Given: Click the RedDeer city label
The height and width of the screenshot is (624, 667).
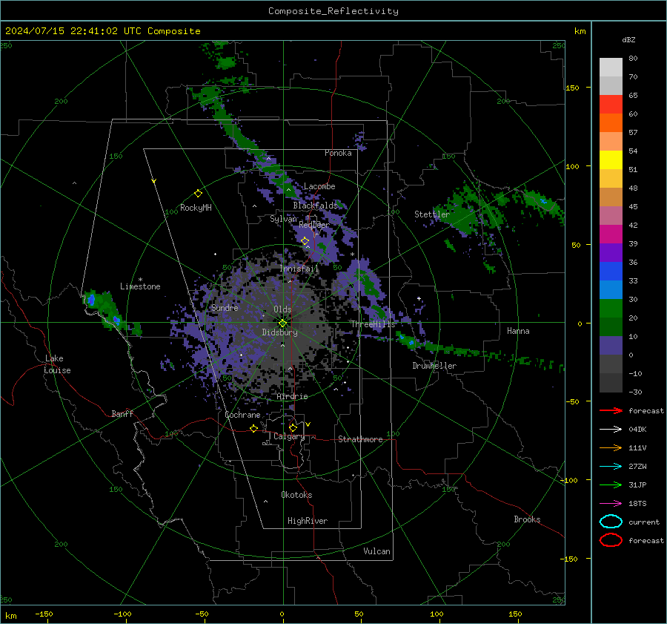Looking at the screenshot, I should click(314, 225).
